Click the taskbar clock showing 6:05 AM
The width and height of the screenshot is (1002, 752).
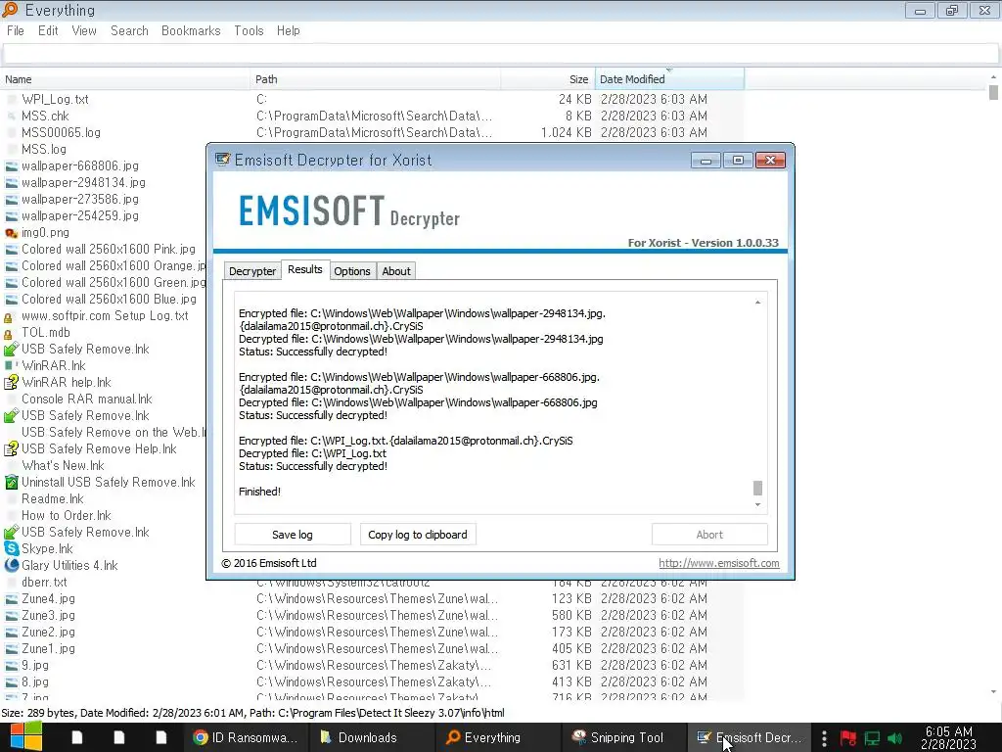[948, 737]
